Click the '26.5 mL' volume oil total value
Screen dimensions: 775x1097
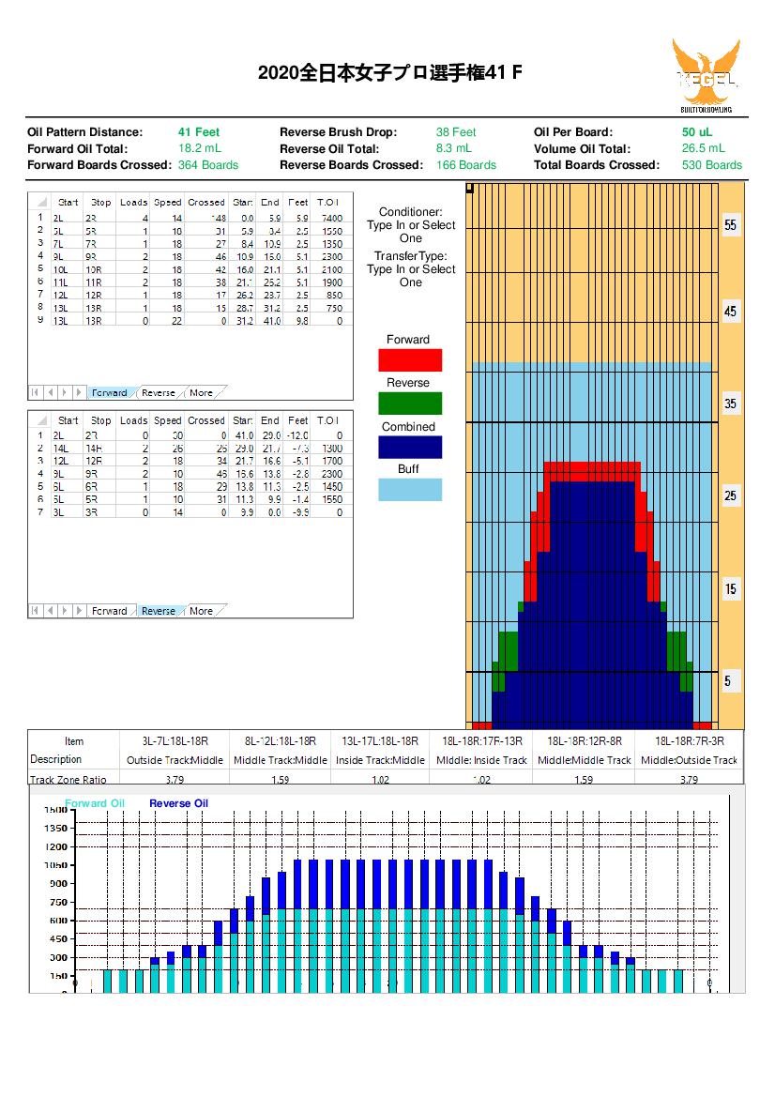704,148
